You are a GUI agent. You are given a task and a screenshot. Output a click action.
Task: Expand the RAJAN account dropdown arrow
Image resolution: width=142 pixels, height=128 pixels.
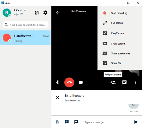pyautogui.click(x=25, y=10)
